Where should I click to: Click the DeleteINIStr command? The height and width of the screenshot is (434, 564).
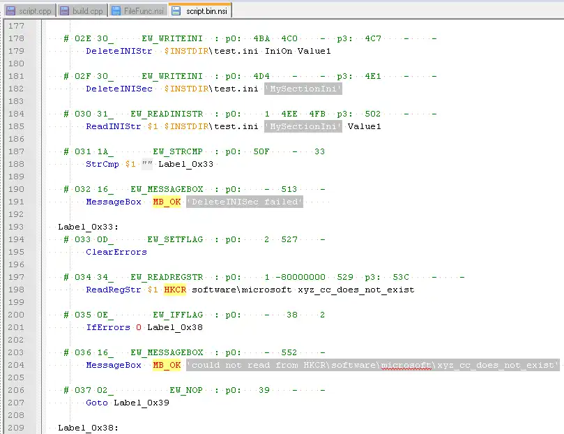point(119,51)
